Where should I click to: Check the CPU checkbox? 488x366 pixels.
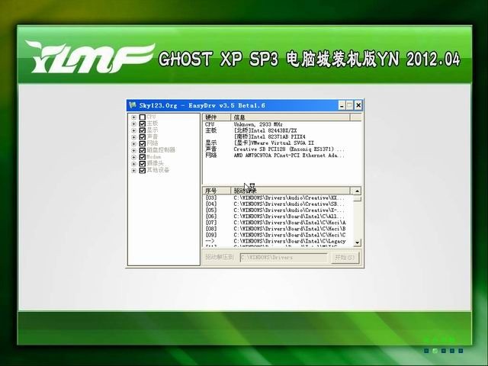tap(143, 117)
